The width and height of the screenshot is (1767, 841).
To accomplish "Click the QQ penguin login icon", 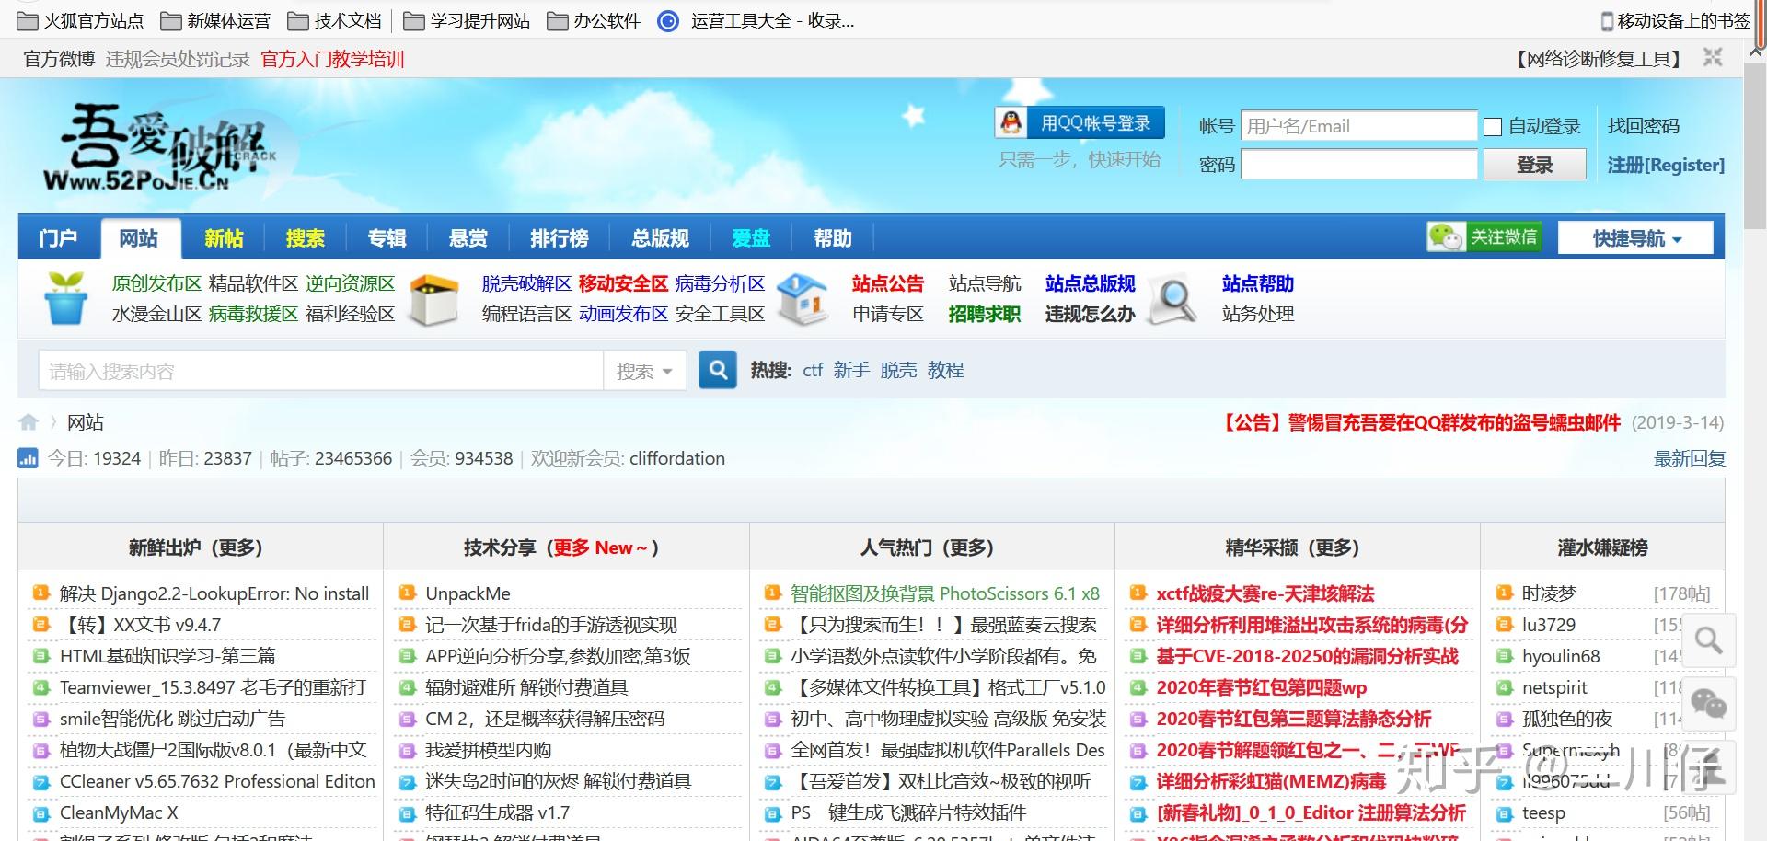I will tap(1011, 122).
